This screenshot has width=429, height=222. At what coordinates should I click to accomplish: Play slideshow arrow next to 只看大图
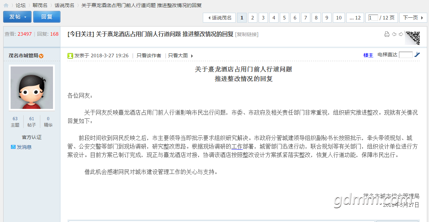[x=192, y=56]
